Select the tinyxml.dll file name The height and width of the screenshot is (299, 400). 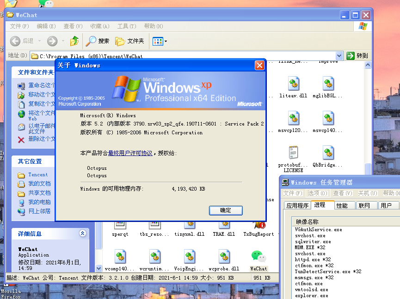click(x=190, y=234)
